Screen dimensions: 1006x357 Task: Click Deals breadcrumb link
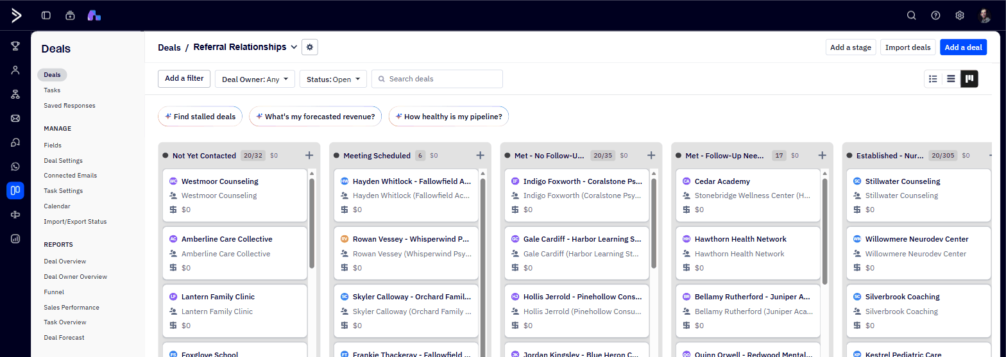(169, 47)
